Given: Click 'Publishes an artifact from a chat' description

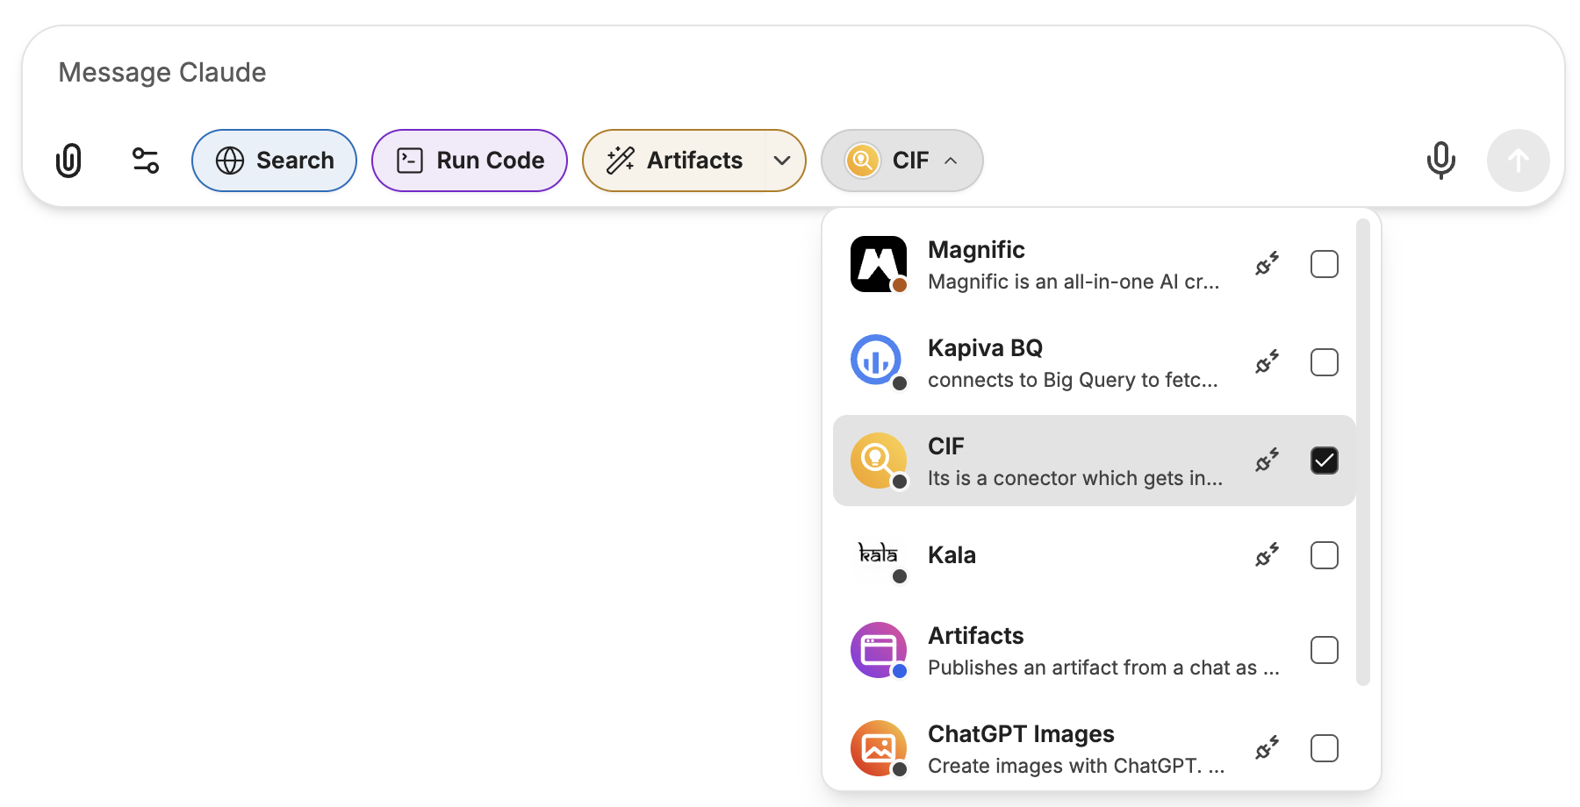Looking at the screenshot, I should (1103, 668).
